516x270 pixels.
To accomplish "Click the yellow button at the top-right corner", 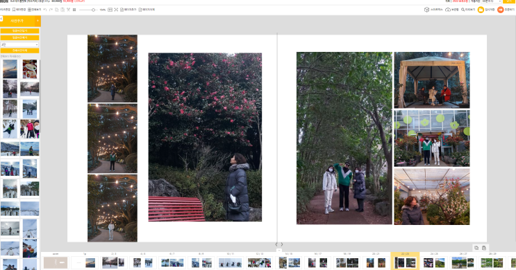I will [x=509, y=1].
